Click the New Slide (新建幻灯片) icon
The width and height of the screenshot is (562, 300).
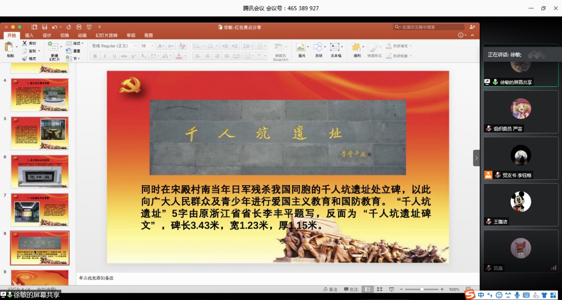[53, 47]
